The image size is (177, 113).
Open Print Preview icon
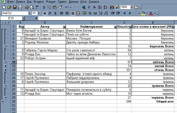(32, 7)
